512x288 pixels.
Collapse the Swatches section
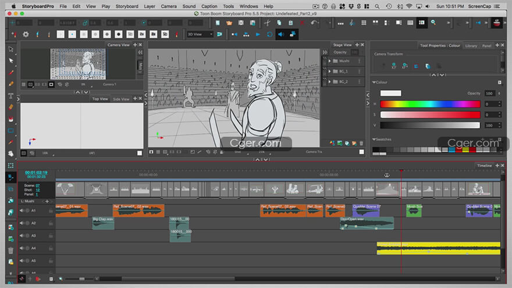pyautogui.click(x=374, y=140)
